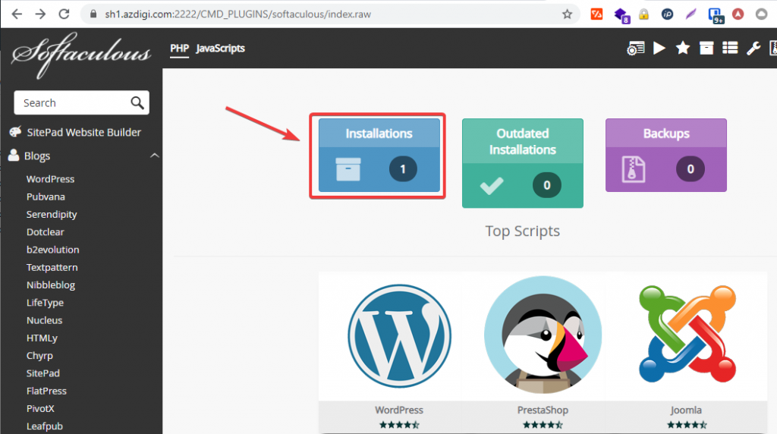Viewport: 777px width, 434px height.
Task: Select Textpattern in the sidebar
Action: [52, 268]
